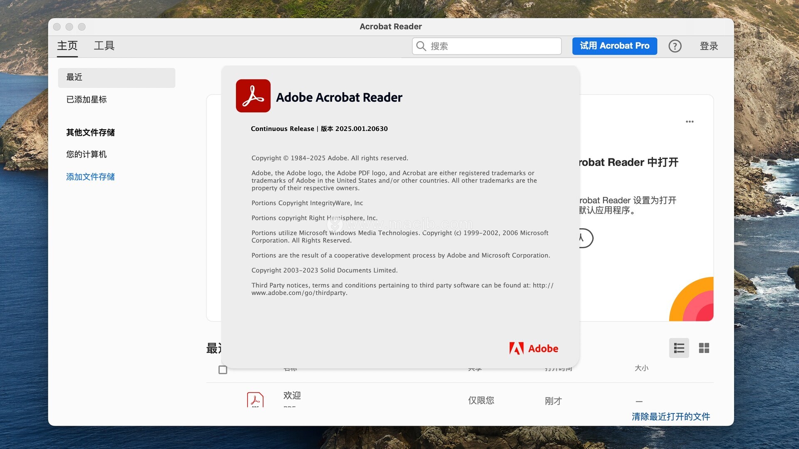The height and width of the screenshot is (449, 799).
Task: Click the 登录 sign-in button
Action: pos(709,46)
